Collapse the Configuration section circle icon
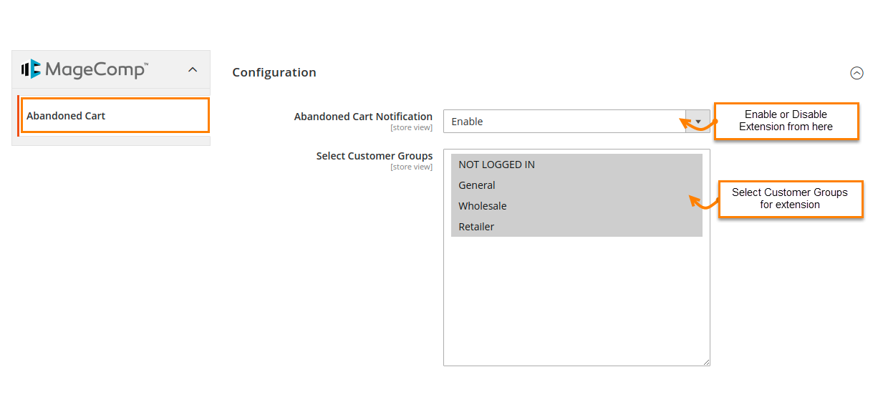 (x=857, y=73)
